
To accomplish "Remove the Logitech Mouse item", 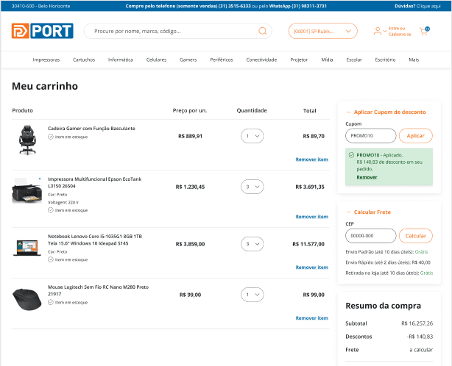I will click(x=312, y=318).
